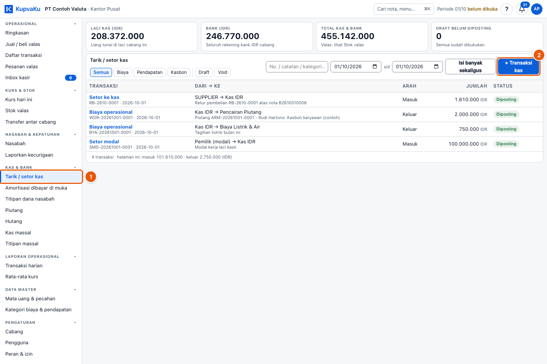This screenshot has width=547, height=364.
Task: Select the Semua filter chip
Action: 101,72
